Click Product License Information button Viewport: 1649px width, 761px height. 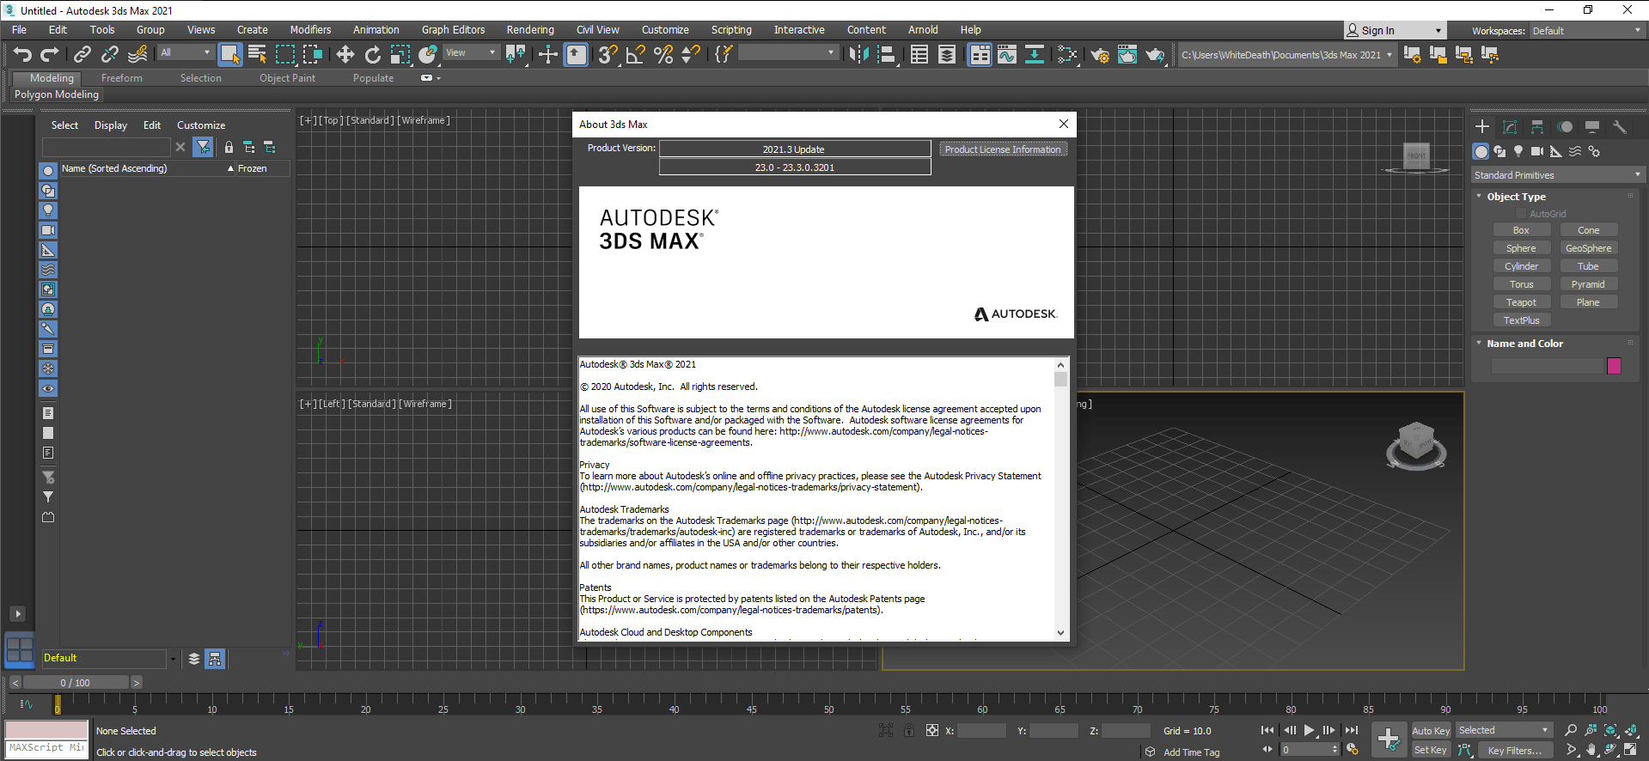(x=1003, y=149)
